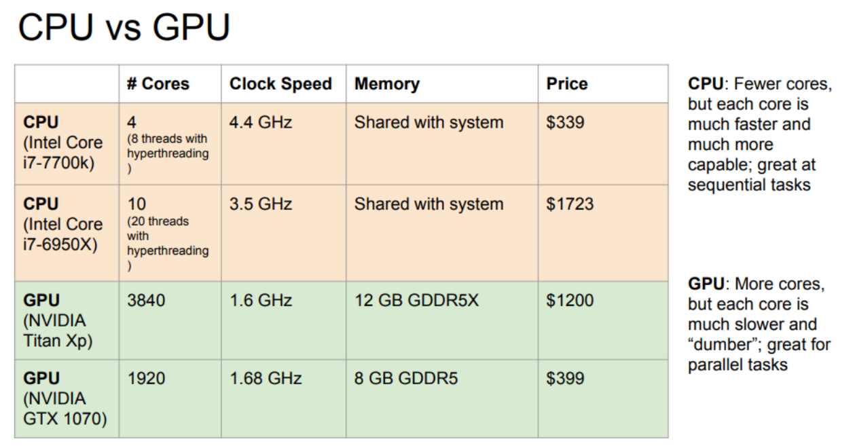
Task: Select the 'Clock Speed' column header
Action: [x=283, y=84]
